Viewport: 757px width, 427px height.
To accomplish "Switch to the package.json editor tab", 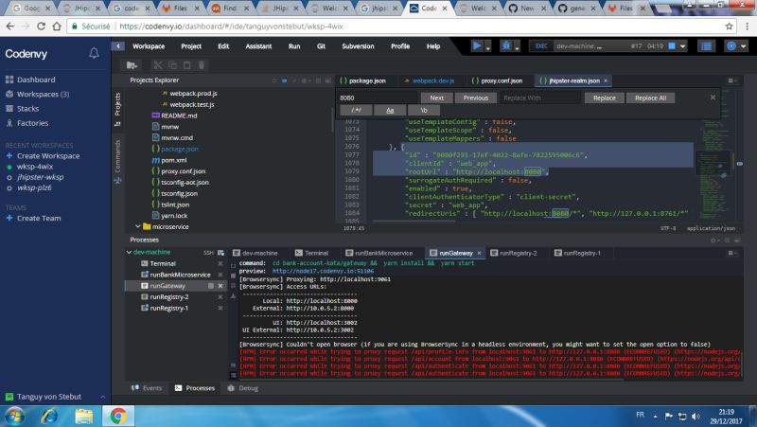I will (363, 80).
